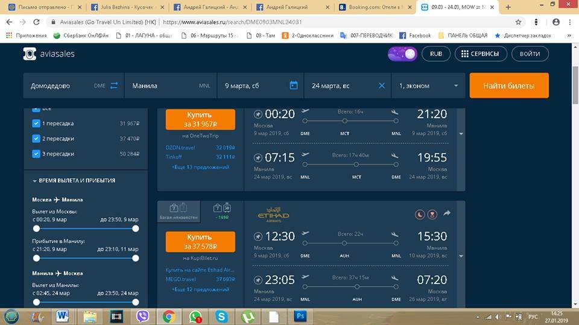
Task: Click the Прибытие в Манилу slider right handle
Action: [x=136, y=258]
